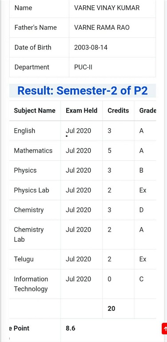Click the Subject Name column header

pos(35,110)
